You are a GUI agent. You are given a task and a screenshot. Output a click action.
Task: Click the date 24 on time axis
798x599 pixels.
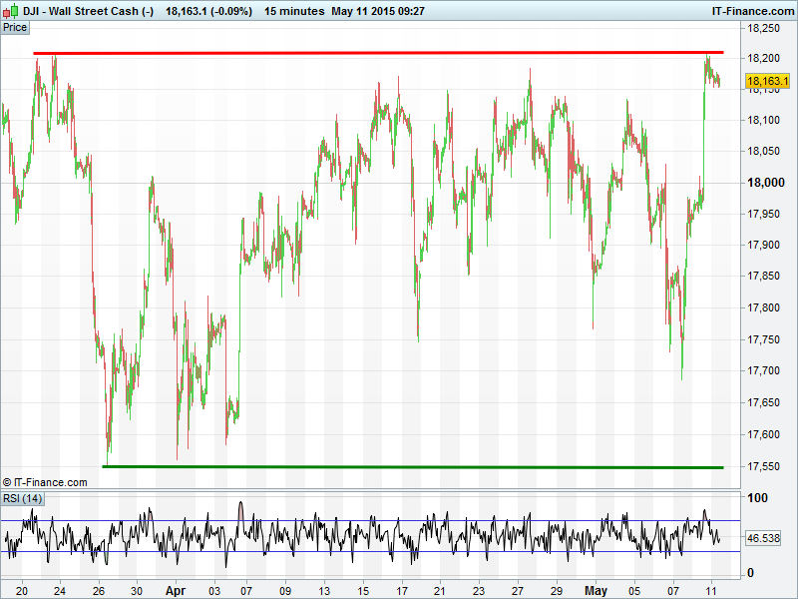click(x=60, y=591)
